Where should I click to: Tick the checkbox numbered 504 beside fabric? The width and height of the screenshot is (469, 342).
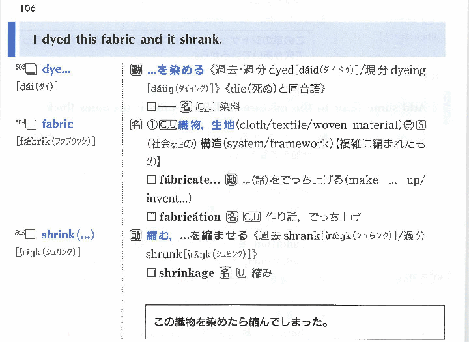(32, 124)
